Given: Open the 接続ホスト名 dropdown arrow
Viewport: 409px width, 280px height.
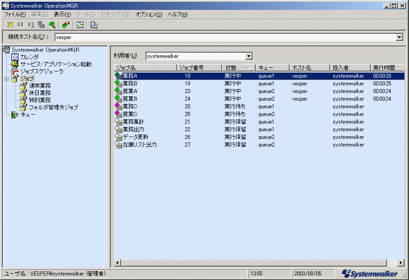Looking at the screenshot, I should pos(399,37).
